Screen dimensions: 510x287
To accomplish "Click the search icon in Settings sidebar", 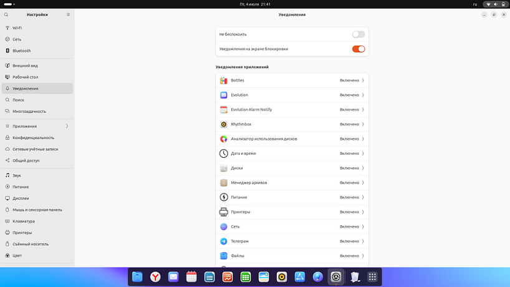I will (6, 14).
